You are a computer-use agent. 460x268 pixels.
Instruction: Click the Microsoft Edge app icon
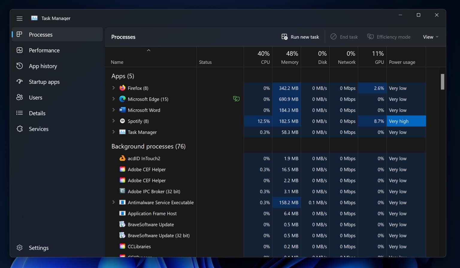pos(122,99)
